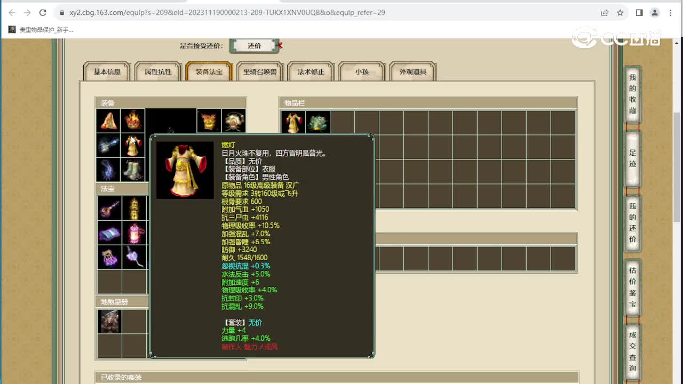The width and height of the screenshot is (683, 384).
Task: Open 成交查询 in right sidebar
Action: click(632, 351)
